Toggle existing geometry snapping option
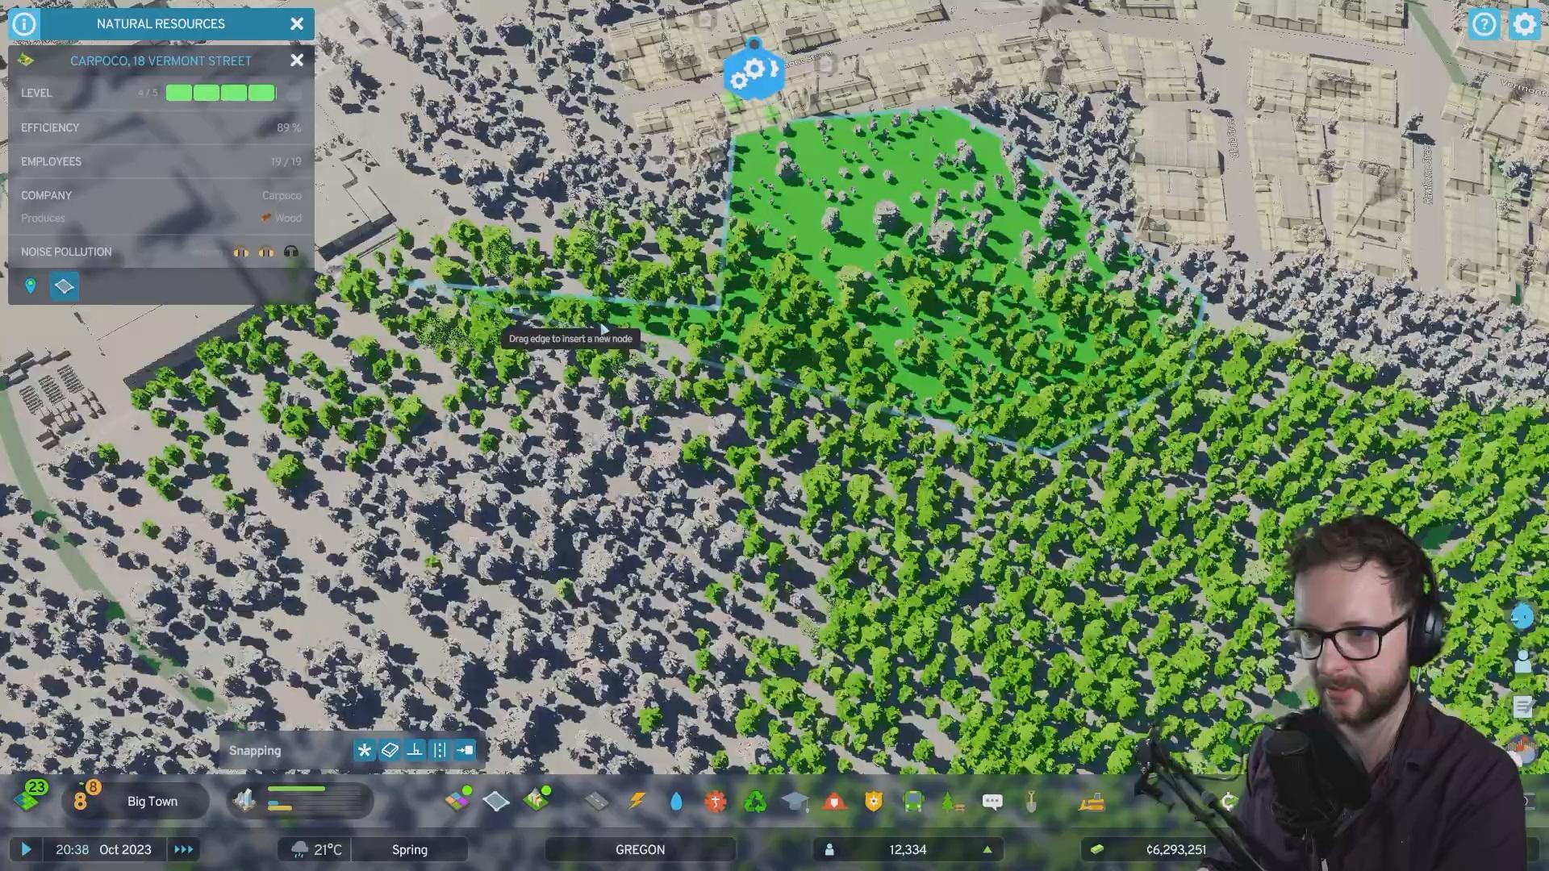Viewport: 1549px width, 871px height. pos(390,750)
